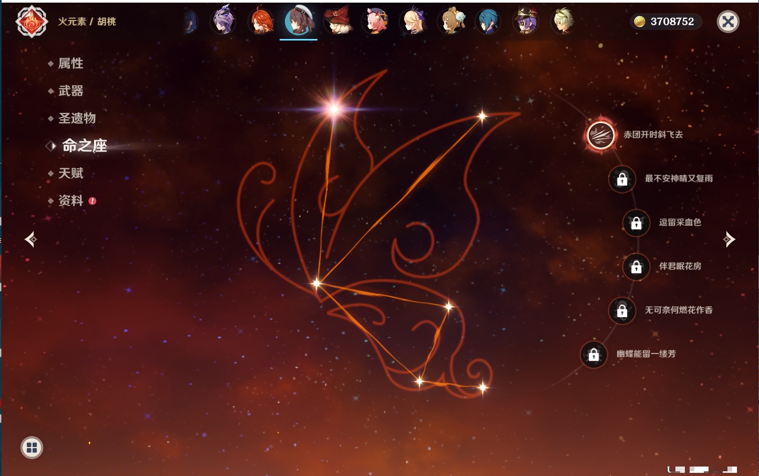The height and width of the screenshot is (476, 759).
Task: Select the purple-haired character portrait
Action: (223, 21)
